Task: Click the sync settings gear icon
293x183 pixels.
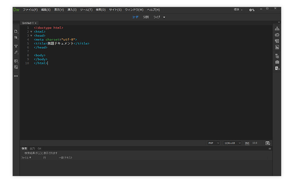Action: click(252, 10)
